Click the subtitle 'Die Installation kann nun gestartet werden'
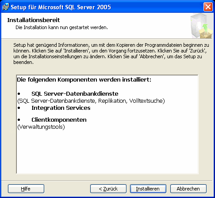The width and height of the screenshot is (215, 198). [x=61, y=27]
